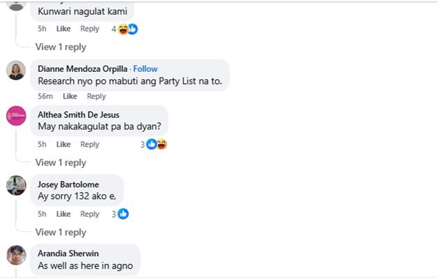Viewport: 438px width, 278px height.
Task: Open Arandia Sherwin's profile picture
Action: [x=16, y=255]
